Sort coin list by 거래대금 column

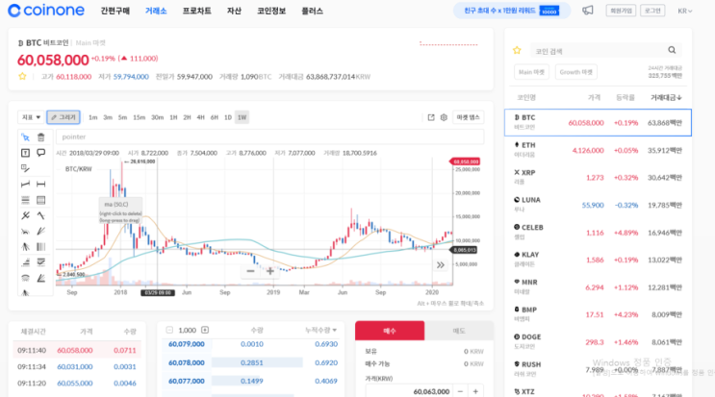click(666, 97)
